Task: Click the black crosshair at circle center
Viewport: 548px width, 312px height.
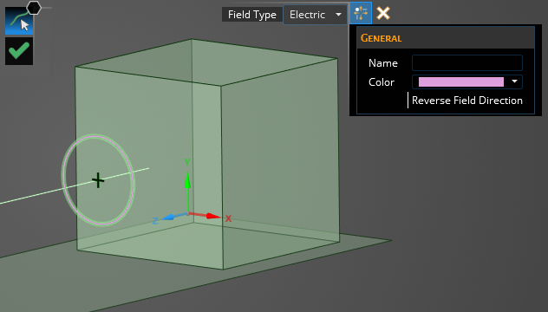Action: [x=98, y=180]
